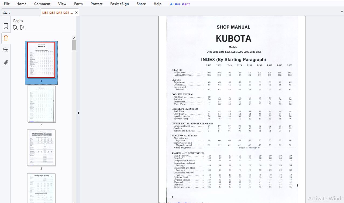Switch to the Start document tab

click(x=20, y=12)
